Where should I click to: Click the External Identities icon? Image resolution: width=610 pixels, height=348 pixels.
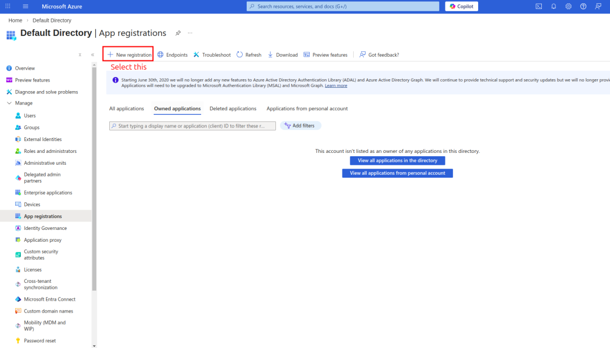click(18, 139)
